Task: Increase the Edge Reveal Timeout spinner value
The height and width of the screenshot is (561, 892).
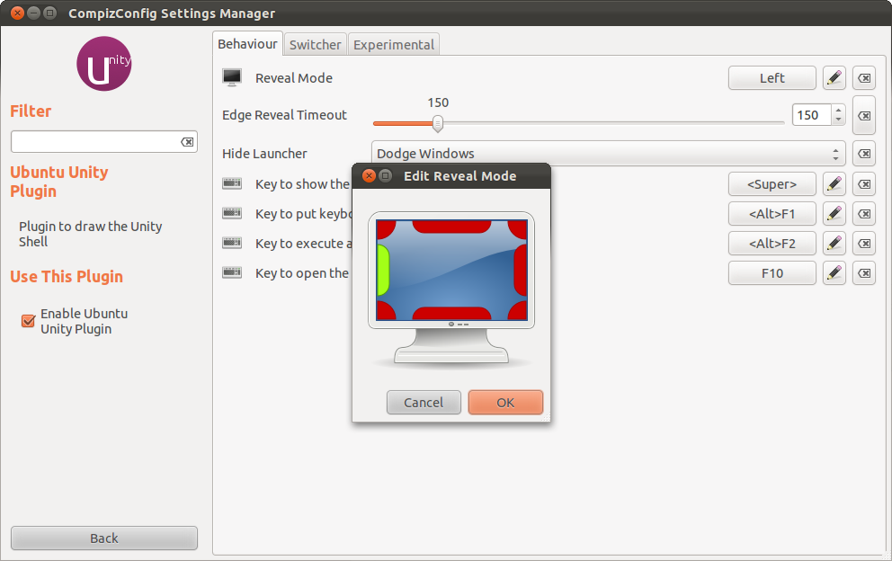Action: [838, 110]
